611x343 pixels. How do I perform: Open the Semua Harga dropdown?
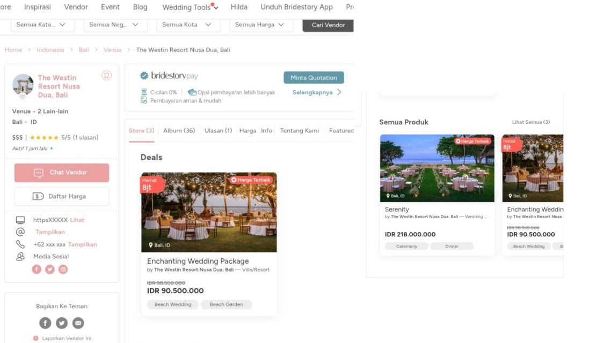pyautogui.click(x=261, y=25)
